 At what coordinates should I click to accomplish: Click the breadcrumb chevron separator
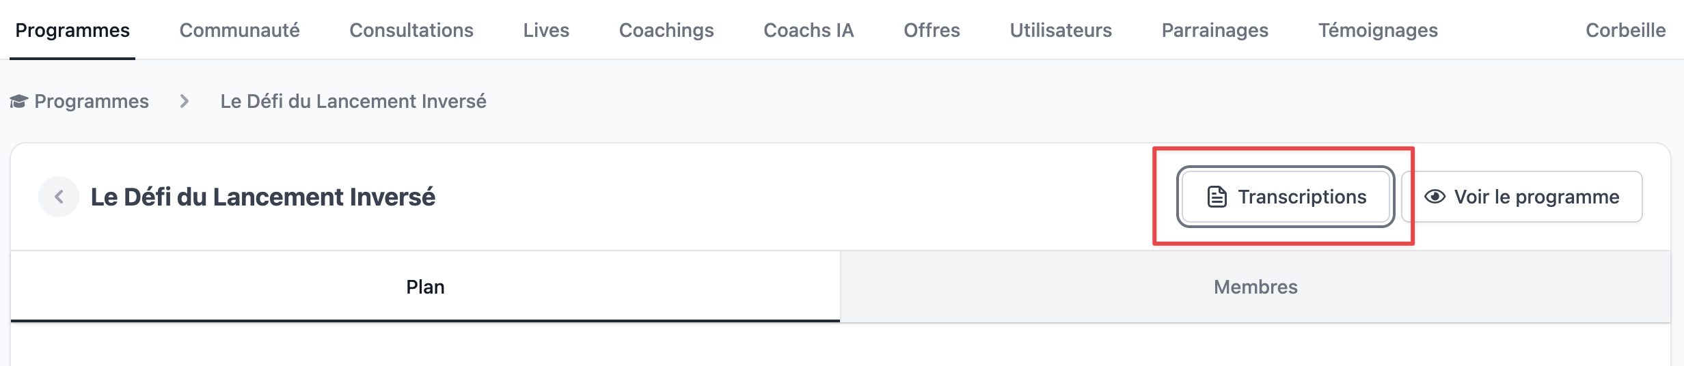click(184, 102)
